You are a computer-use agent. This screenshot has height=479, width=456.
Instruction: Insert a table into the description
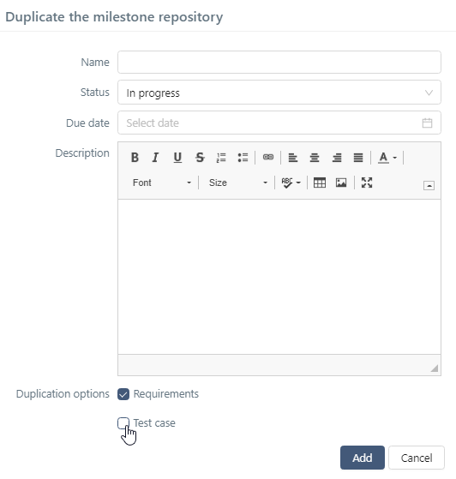(320, 183)
